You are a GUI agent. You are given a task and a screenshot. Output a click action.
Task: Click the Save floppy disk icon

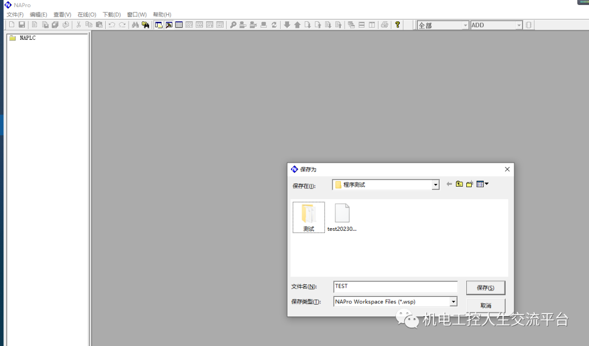click(22, 25)
